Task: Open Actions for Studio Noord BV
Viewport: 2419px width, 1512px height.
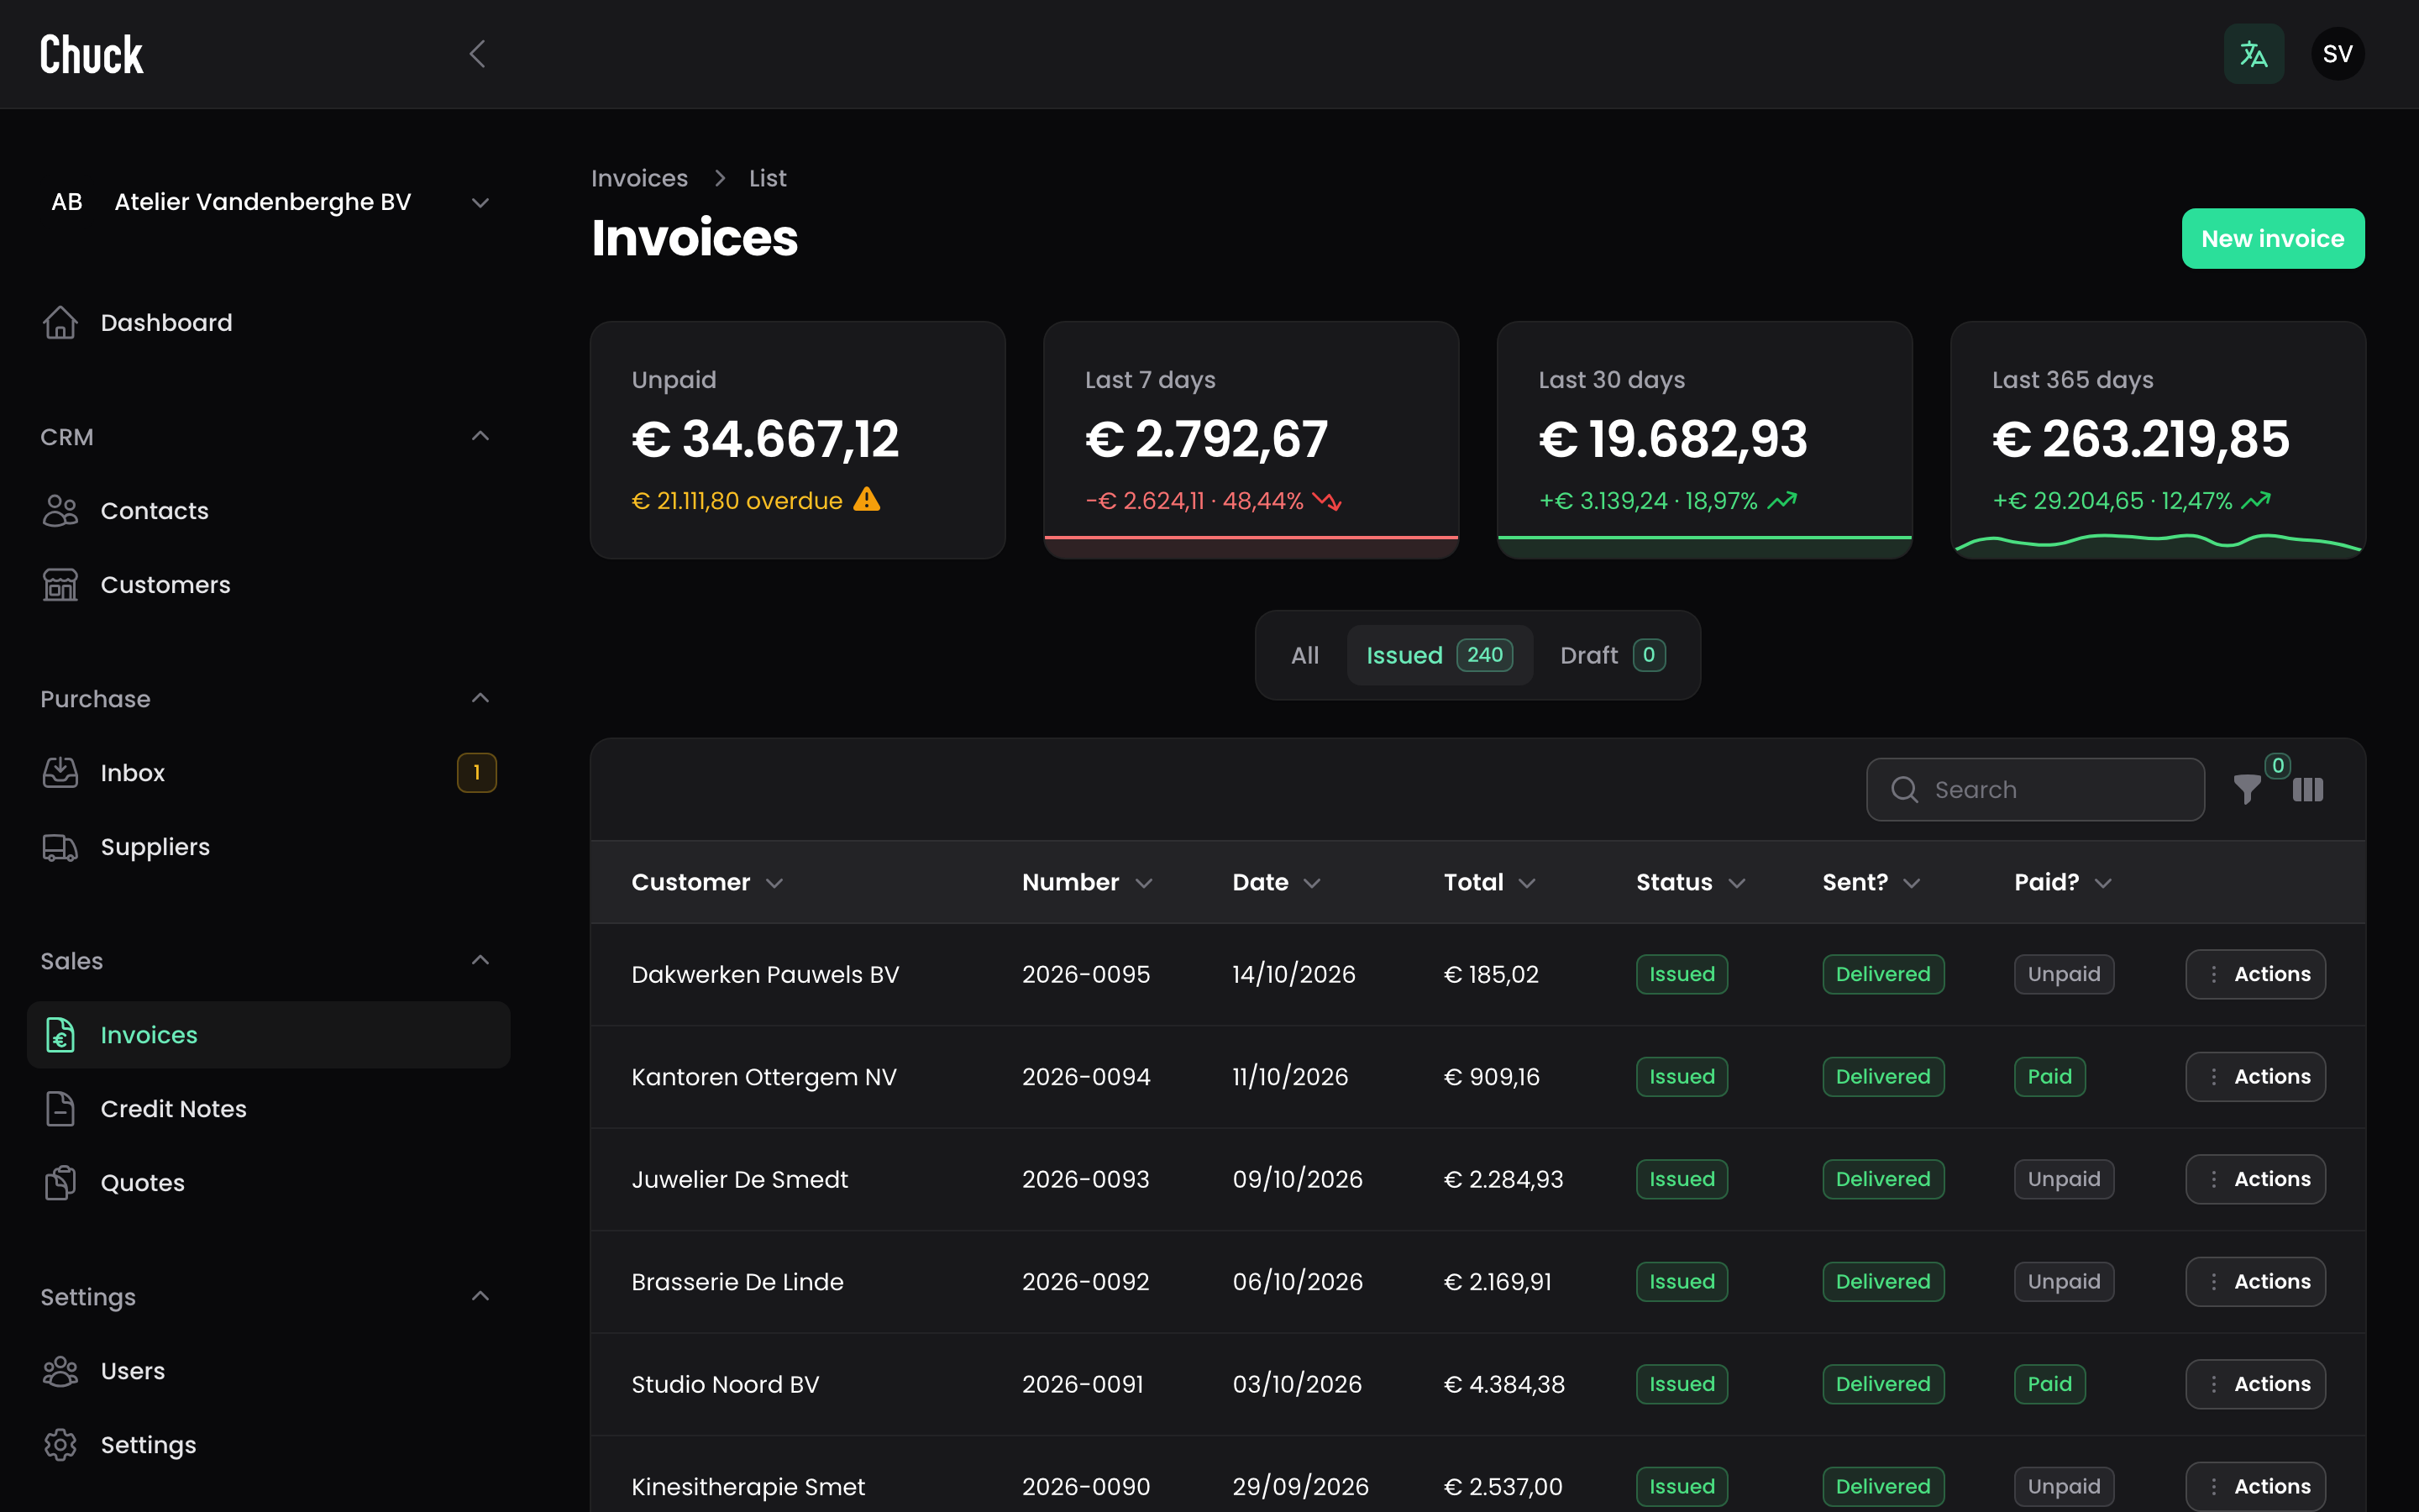Action: coord(2255,1384)
